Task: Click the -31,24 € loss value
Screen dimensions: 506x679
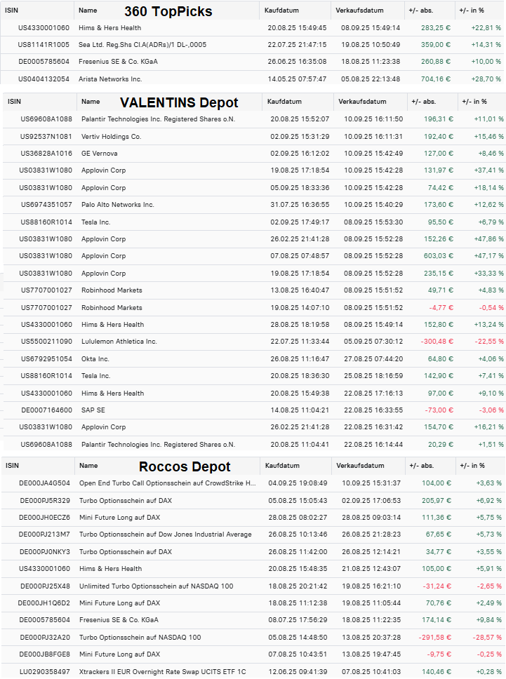Action: (437, 586)
